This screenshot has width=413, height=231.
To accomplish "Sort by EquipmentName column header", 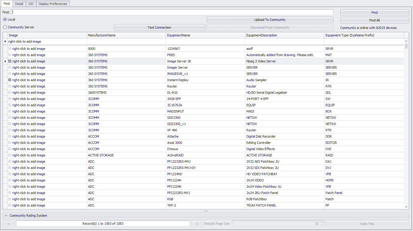I will [206, 35].
